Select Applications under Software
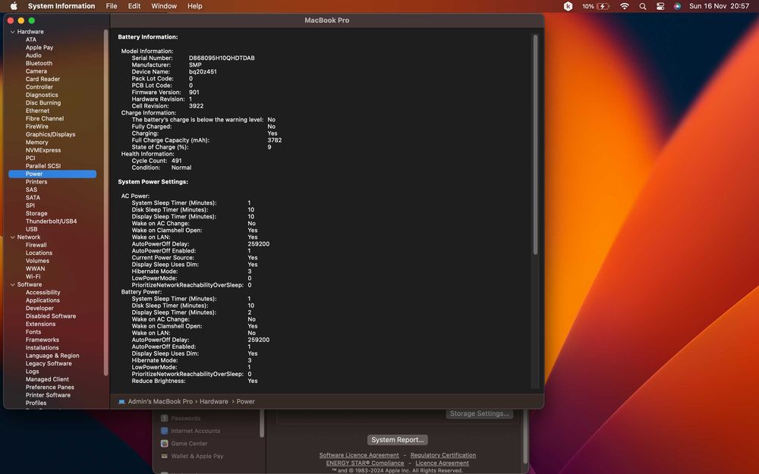Viewport: 759px width, 474px height. (x=43, y=300)
